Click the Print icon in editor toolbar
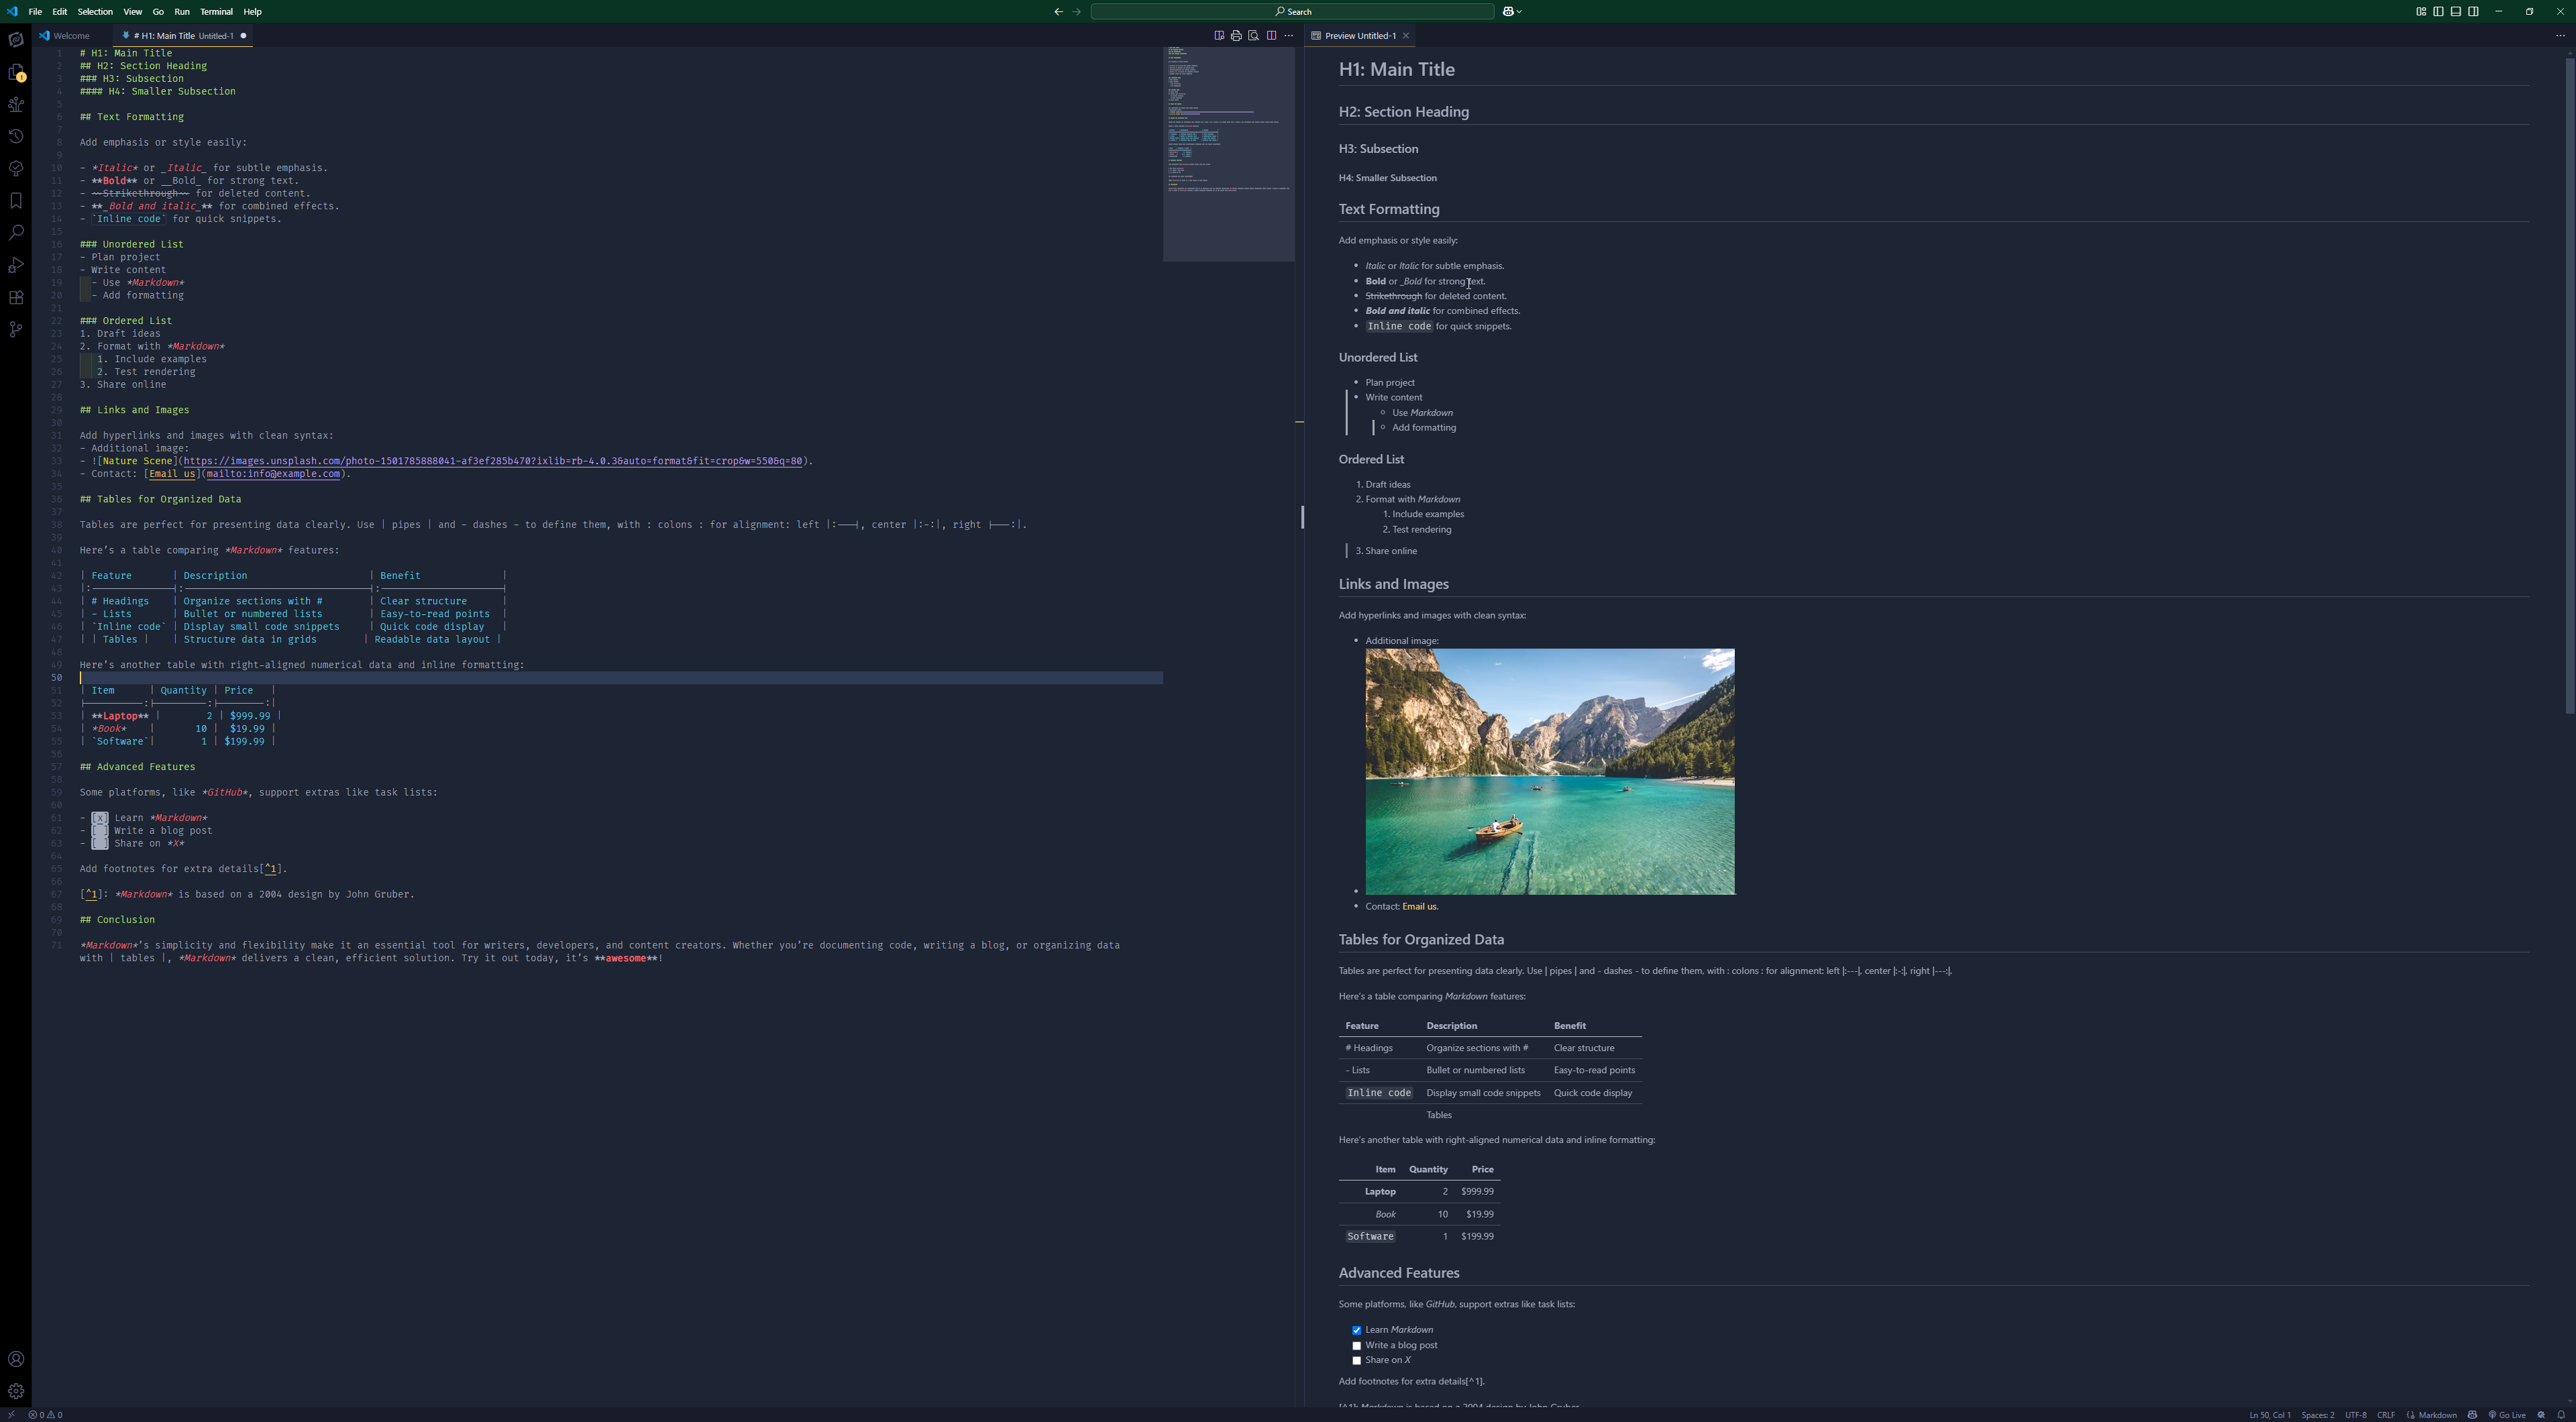The width and height of the screenshot is (2576, 1422). [1236, 36]
